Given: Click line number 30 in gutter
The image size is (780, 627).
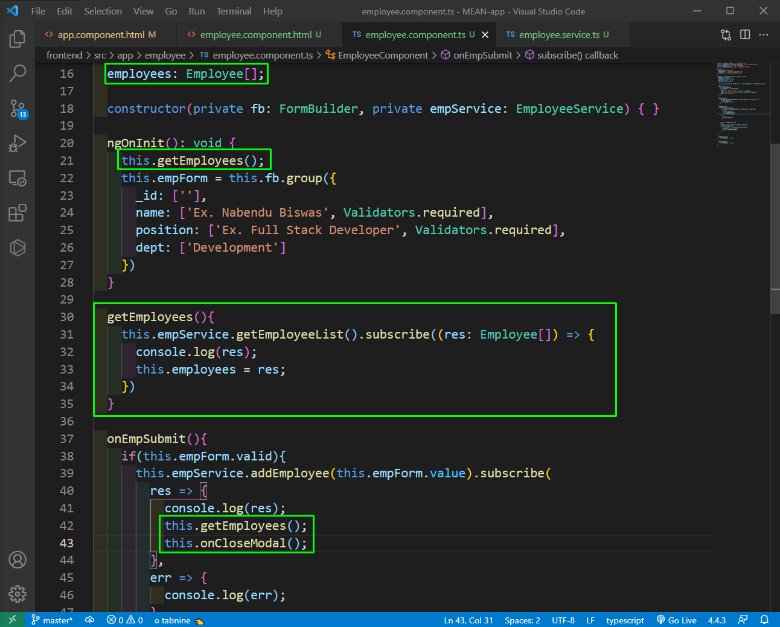Looking at the screenshot, I should [x=66, y=317].
